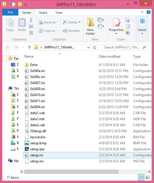This screenshot has height=183, width=154.
Task: Select This PC in the navigation pane
Action: pyautogui.click(x=13, y=88)
